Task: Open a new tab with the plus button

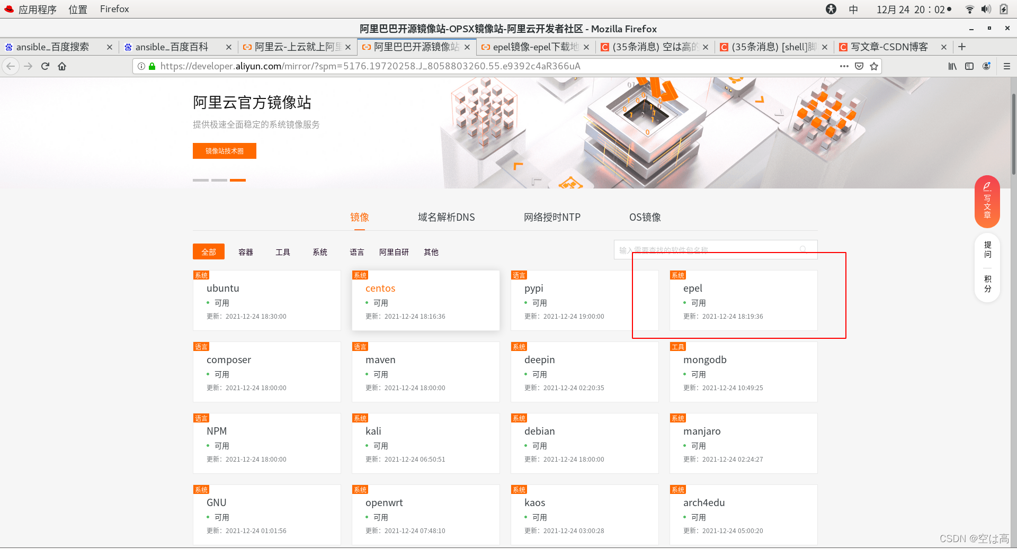Action: coord(962,47)
